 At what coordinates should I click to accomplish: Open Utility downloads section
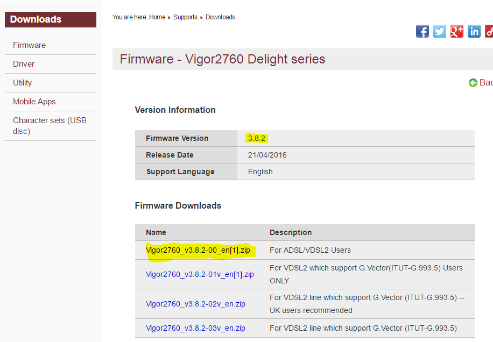pyautogui.click(x=23, y=83)
